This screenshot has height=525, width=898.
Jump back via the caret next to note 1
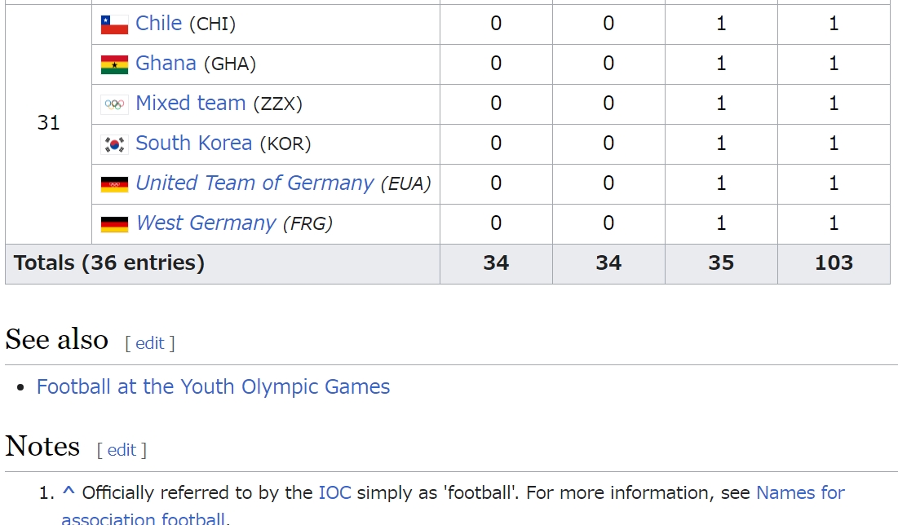click(x=69, y=492)
